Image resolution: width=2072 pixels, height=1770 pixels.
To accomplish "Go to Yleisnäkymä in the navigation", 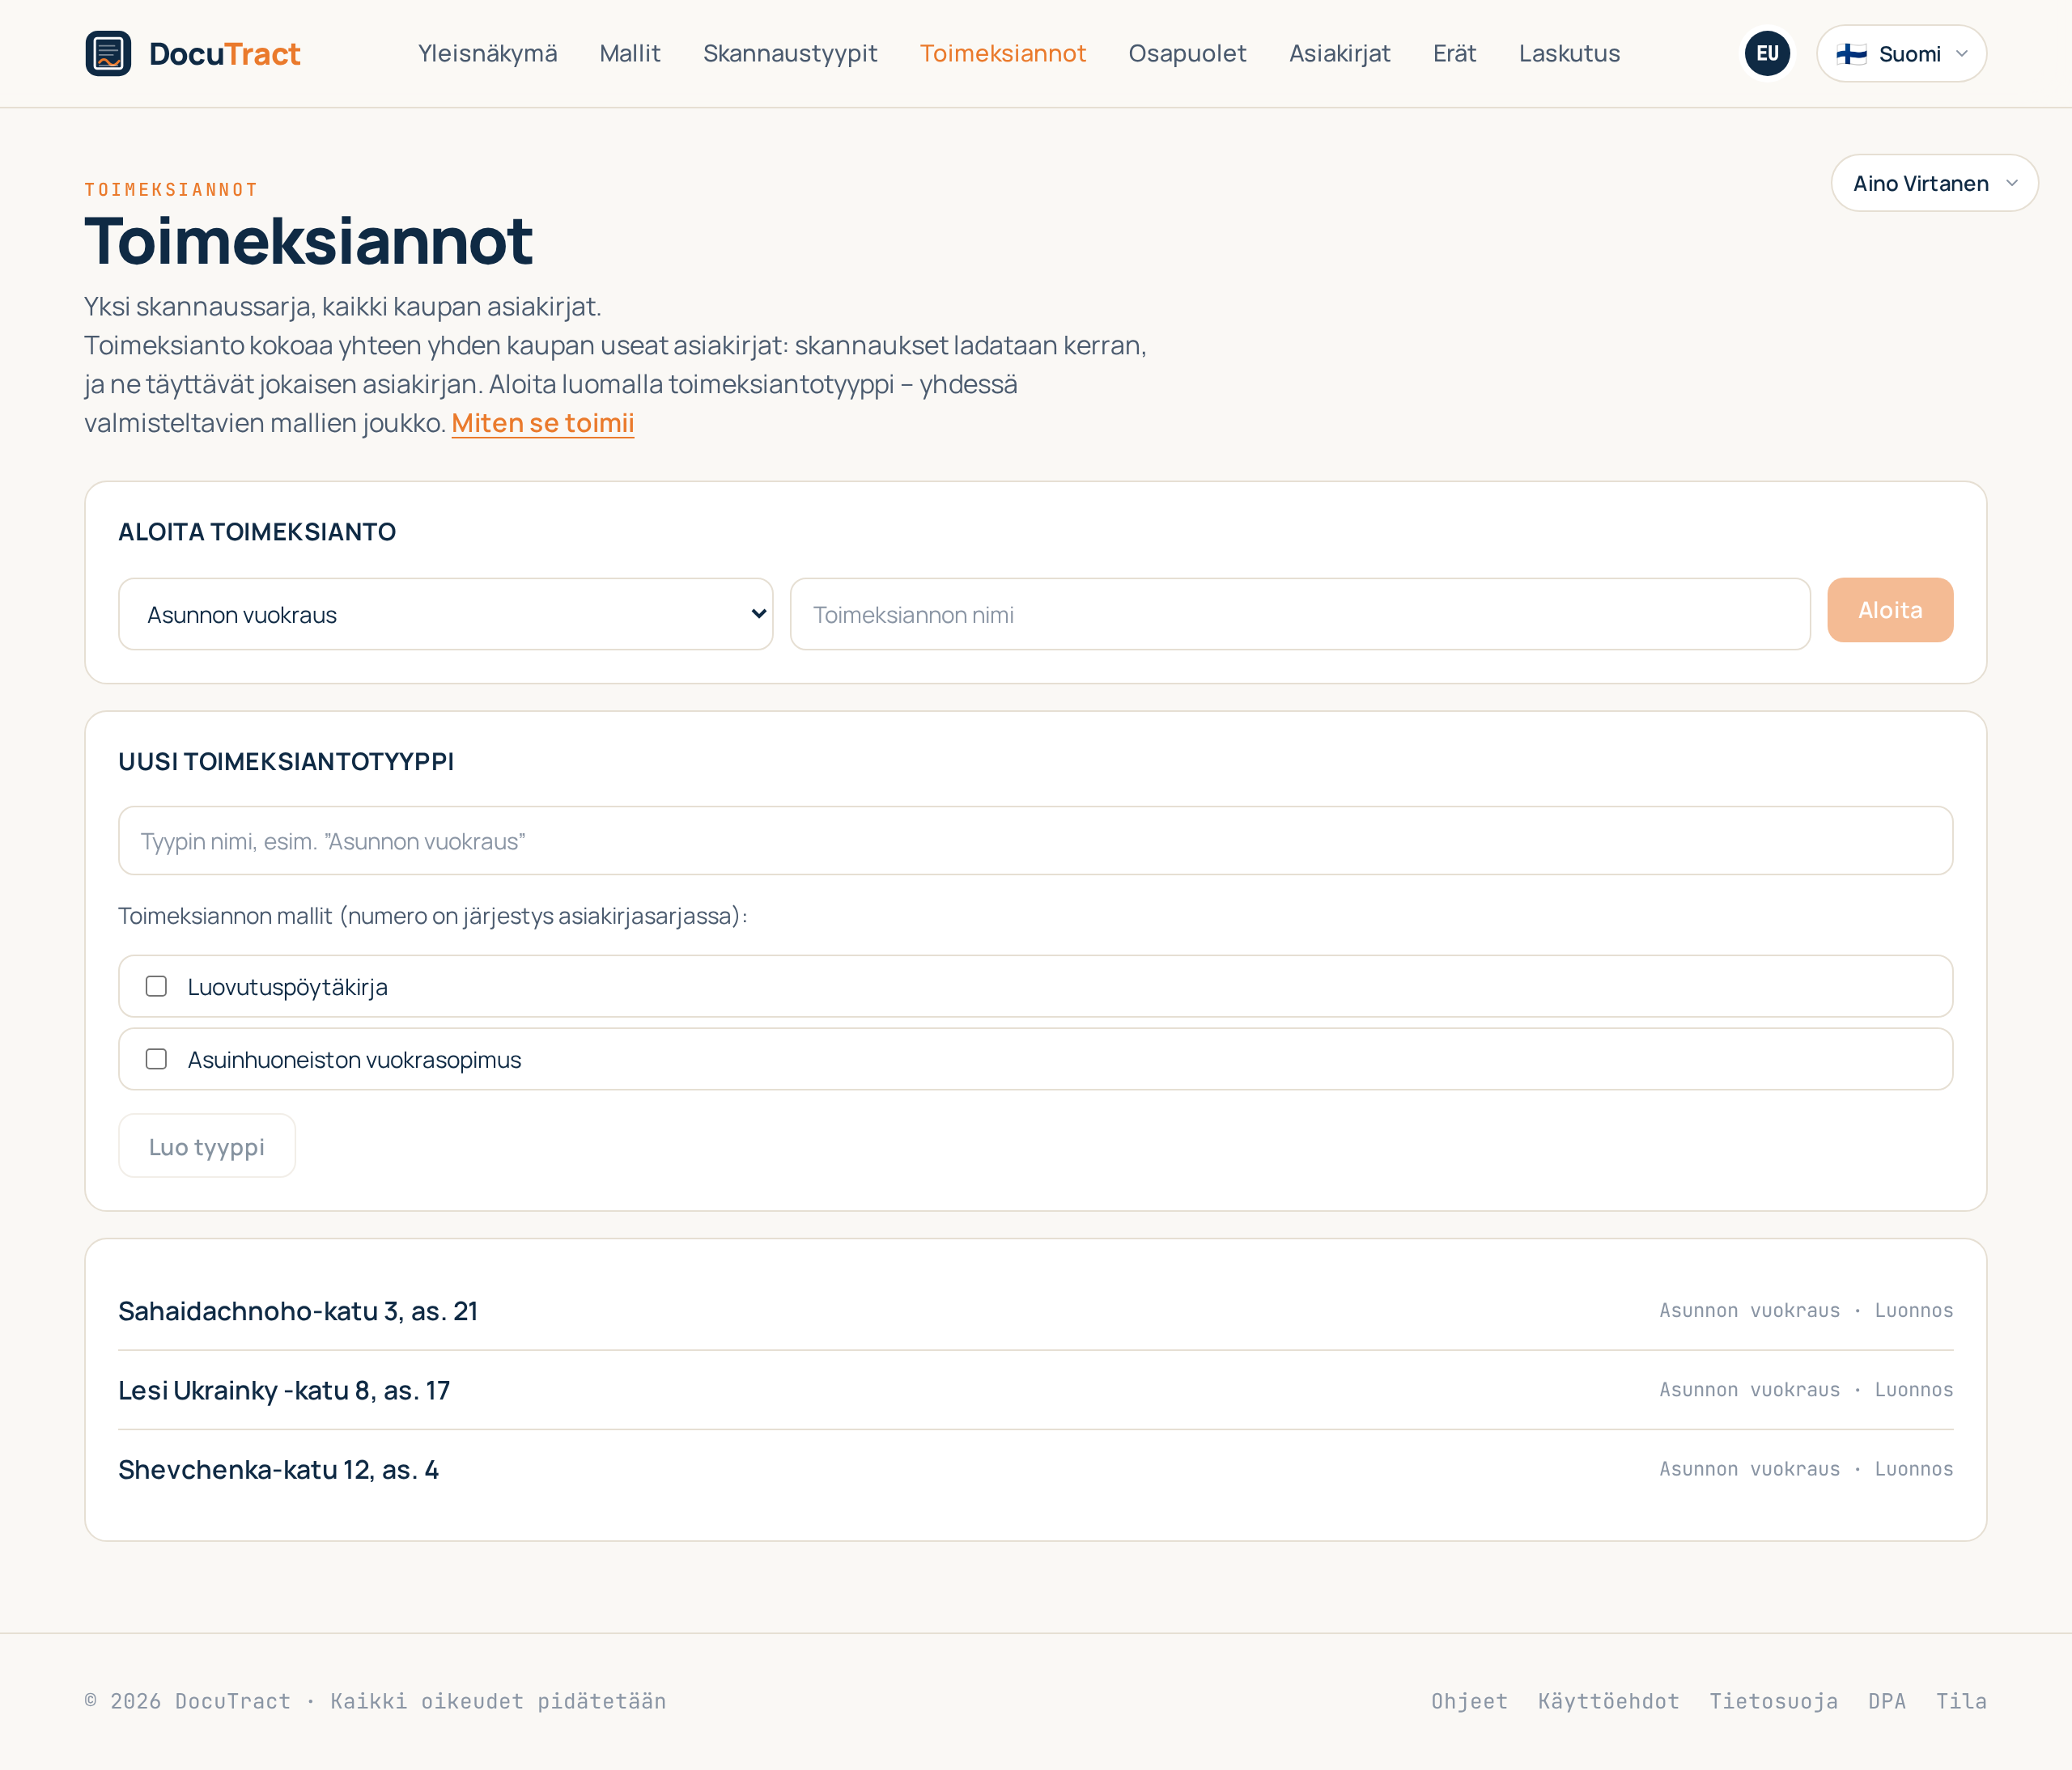I will point(487,54).
